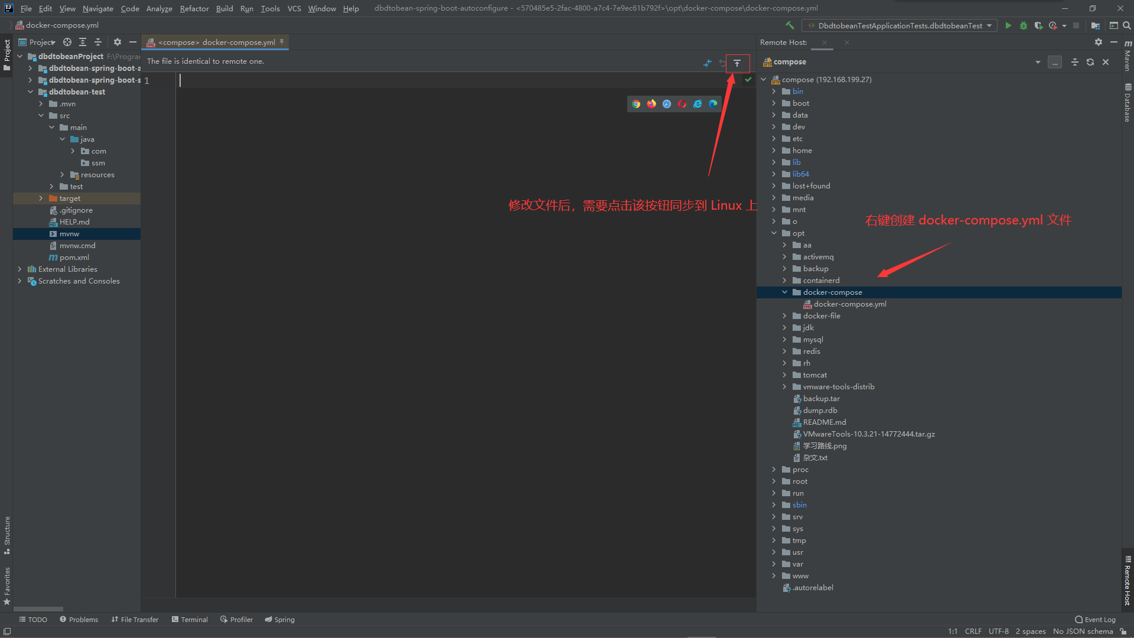Toggle the Maven side panel
The width and height of the screenshot is (1134, 638).
pyautogui.click(x=1128, y=56)
